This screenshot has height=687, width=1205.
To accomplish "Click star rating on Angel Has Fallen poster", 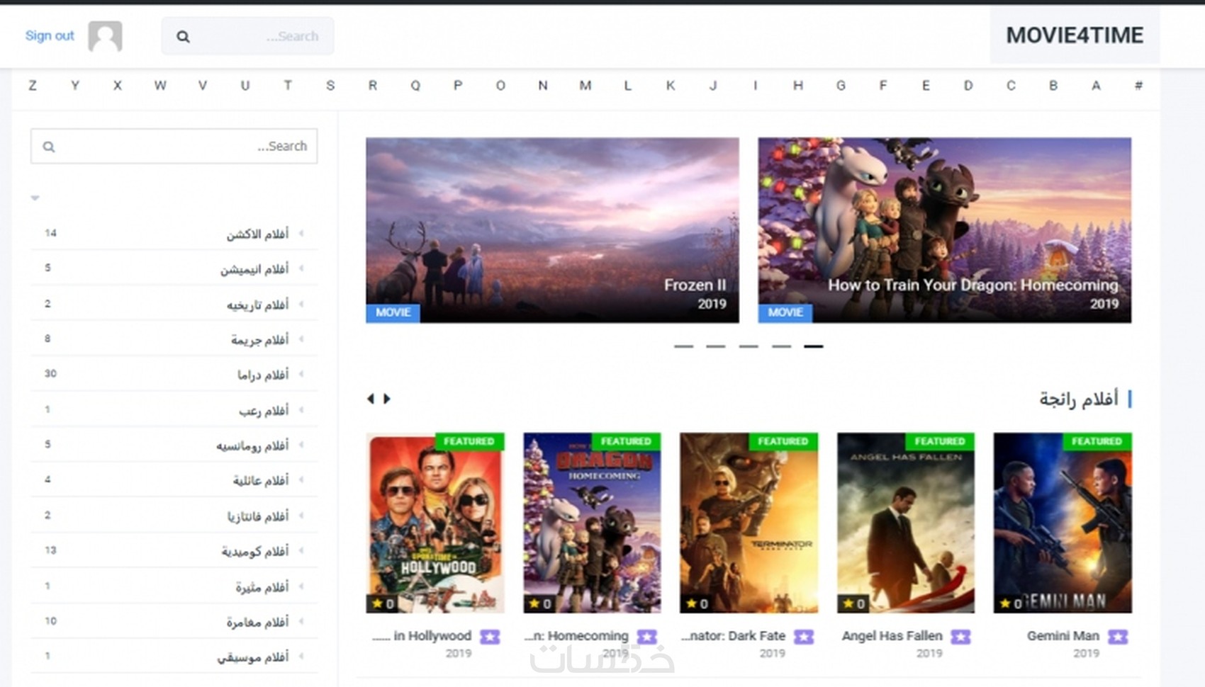I will click(853, 603).
